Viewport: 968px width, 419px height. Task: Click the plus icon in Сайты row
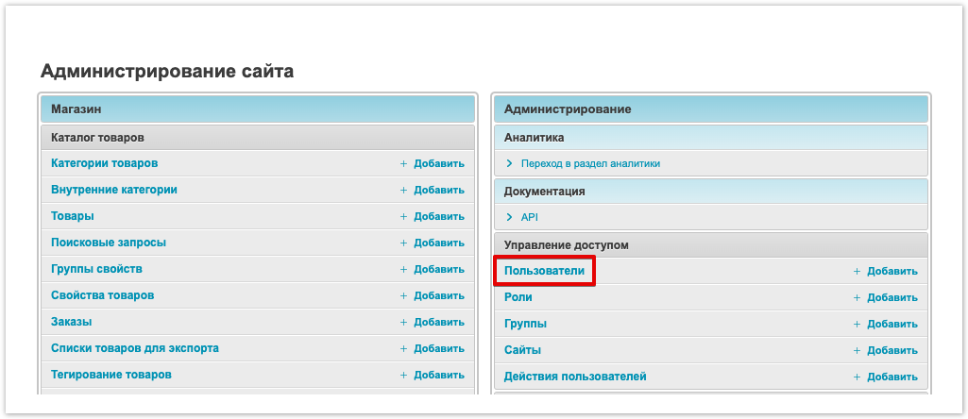pyautogui.click(x=857, y=350)
